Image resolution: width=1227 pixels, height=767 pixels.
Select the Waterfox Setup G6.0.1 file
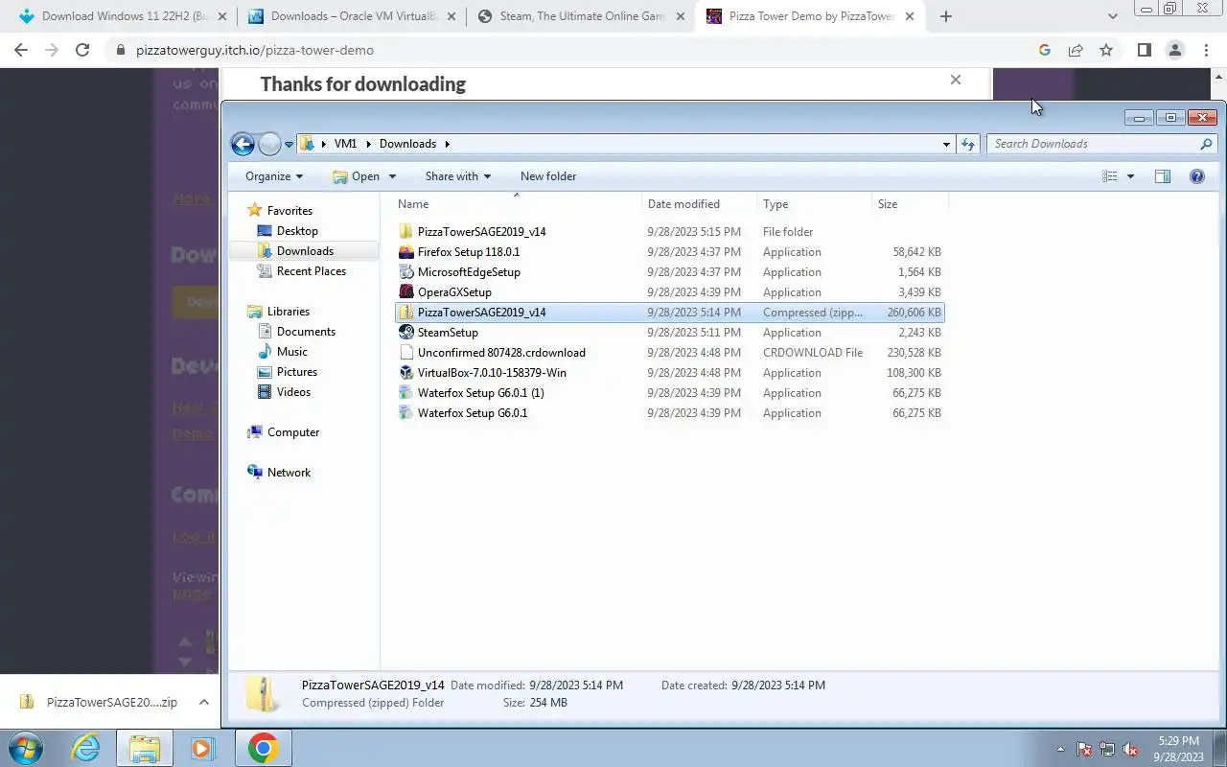(x=669, y=413)
